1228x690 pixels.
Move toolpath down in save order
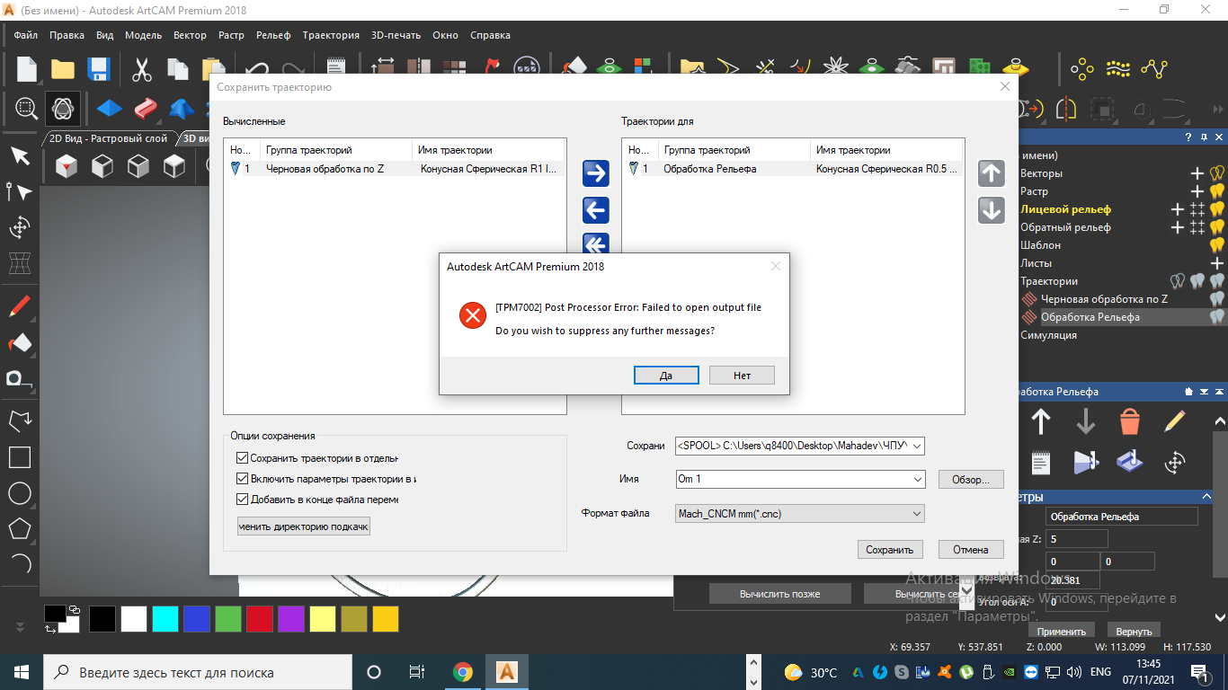(992, 210)
